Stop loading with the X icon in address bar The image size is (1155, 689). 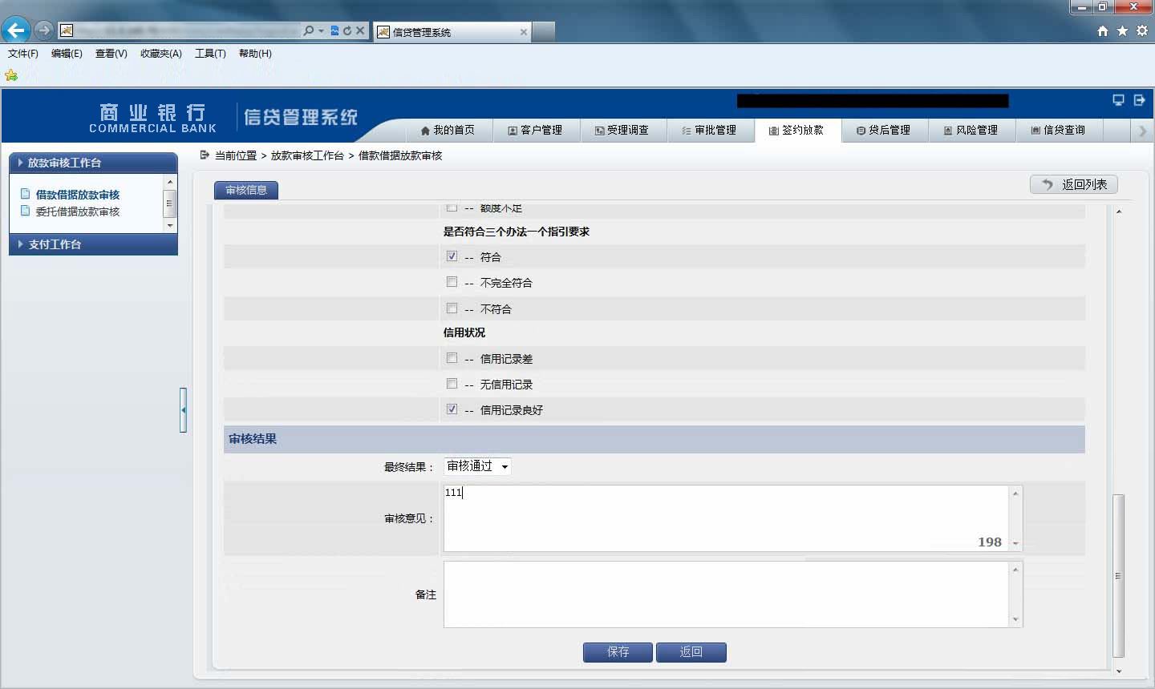point(360,30)
